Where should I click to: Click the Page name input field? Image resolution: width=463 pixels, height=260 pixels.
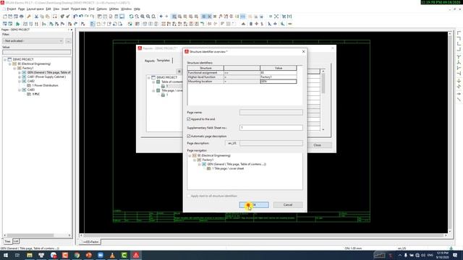tap(271, 113)
